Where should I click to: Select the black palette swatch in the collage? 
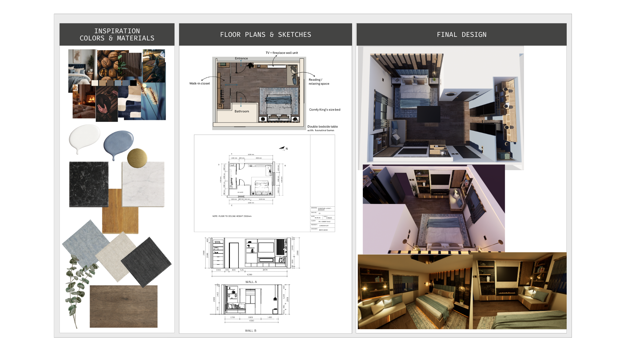tap(133, 83)
